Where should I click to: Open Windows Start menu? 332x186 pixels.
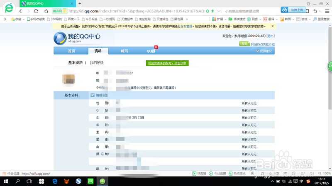click(x=6, y=181)
